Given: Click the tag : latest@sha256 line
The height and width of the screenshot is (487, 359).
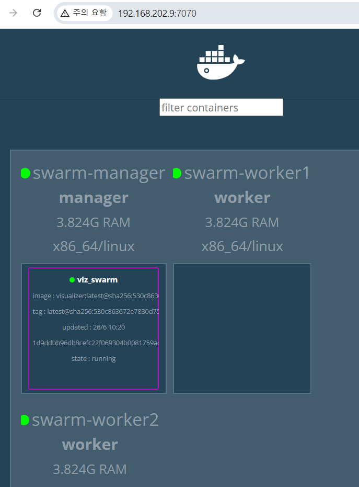Looking at the screenshot, I should [96, 311].
